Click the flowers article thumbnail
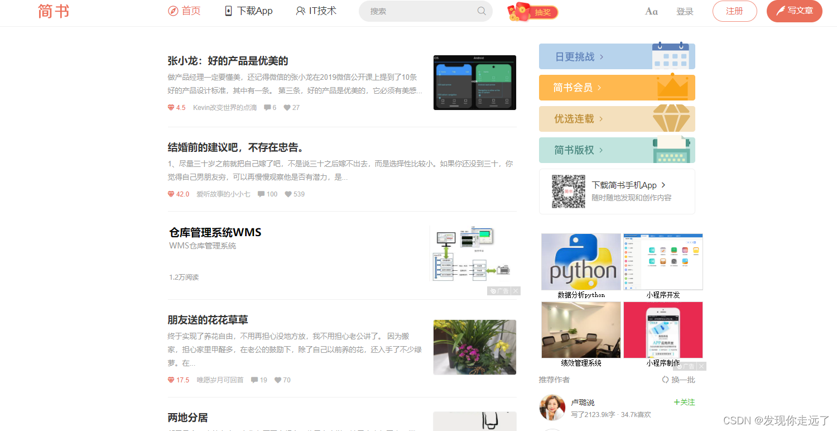The height and width of the screenshot is (431, 837). 475,347
